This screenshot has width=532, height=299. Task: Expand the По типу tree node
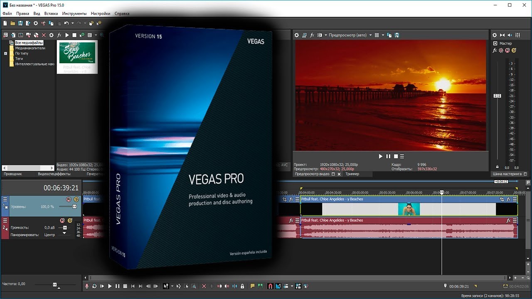[6, 54]
